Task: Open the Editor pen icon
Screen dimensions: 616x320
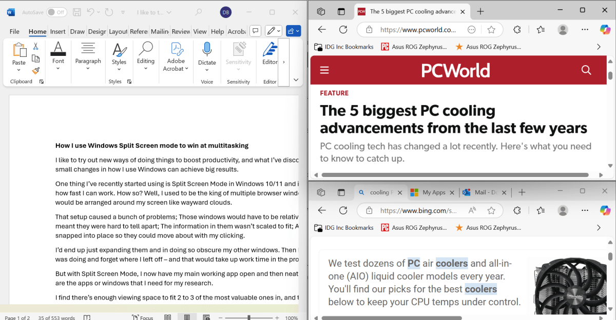Action: pyautogui.click(x=269, y=49)
